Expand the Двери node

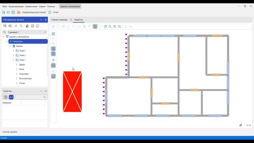coord(17,64)
